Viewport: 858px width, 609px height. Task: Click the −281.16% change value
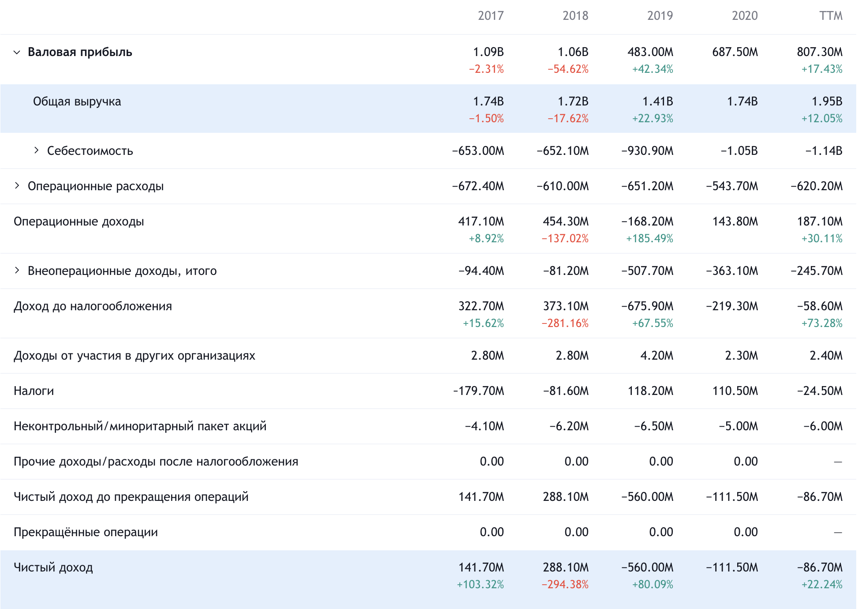pyautogui.click(x=565, y=323)
